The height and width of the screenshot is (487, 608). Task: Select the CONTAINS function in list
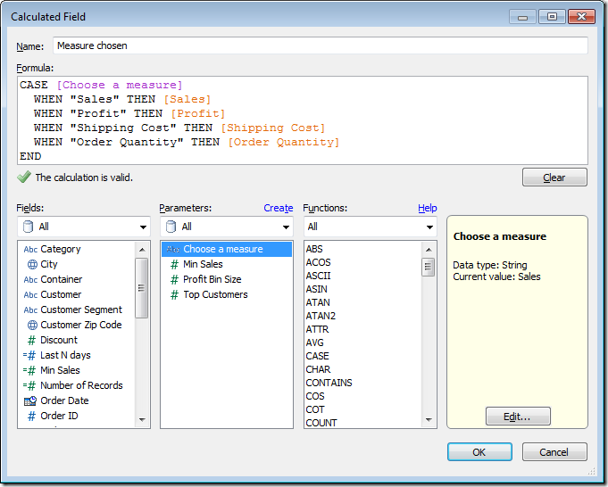[x=329, y=383]
